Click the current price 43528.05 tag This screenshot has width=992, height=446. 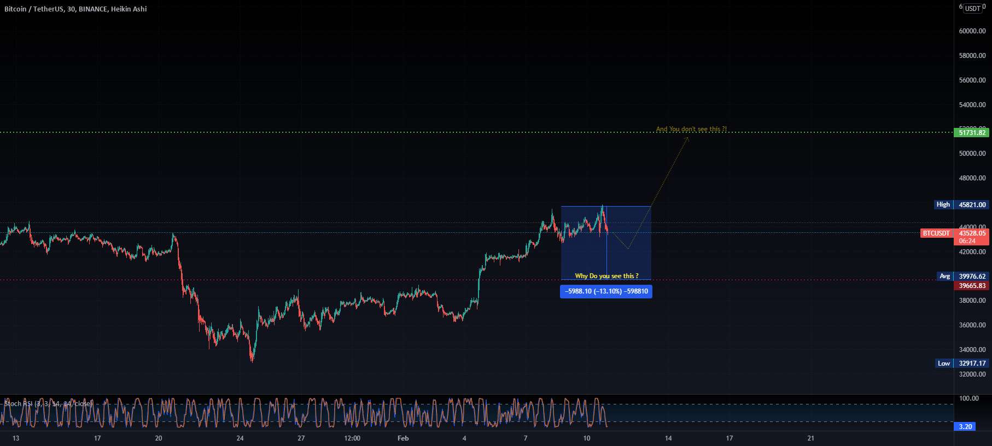click(972, 233)
